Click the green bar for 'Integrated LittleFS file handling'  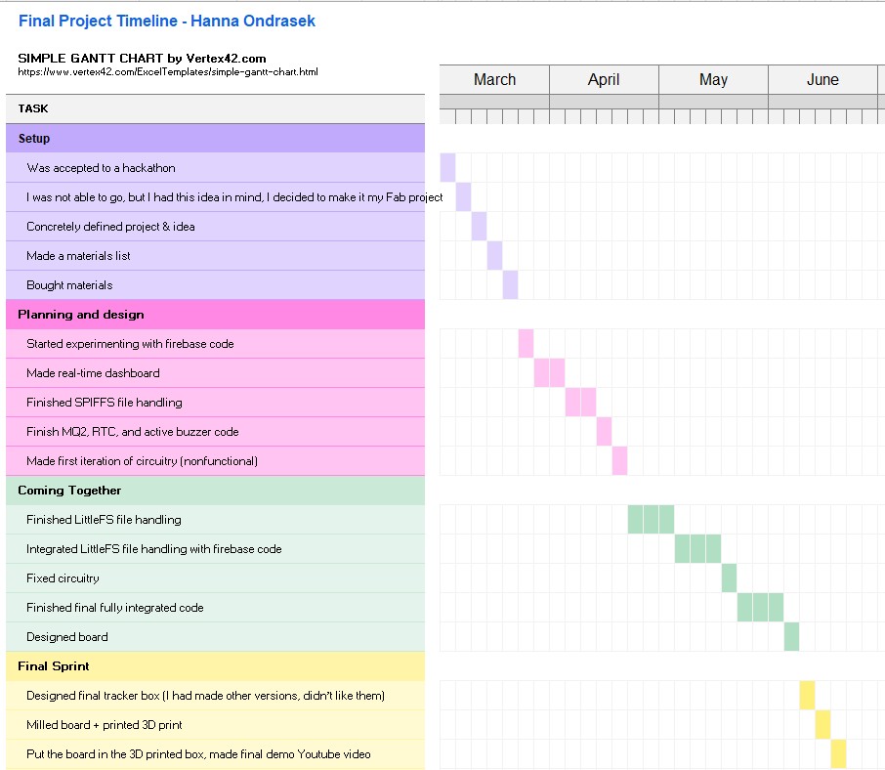pos(697,549)
